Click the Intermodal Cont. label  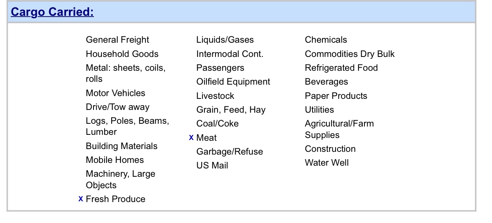coord(230,54)
